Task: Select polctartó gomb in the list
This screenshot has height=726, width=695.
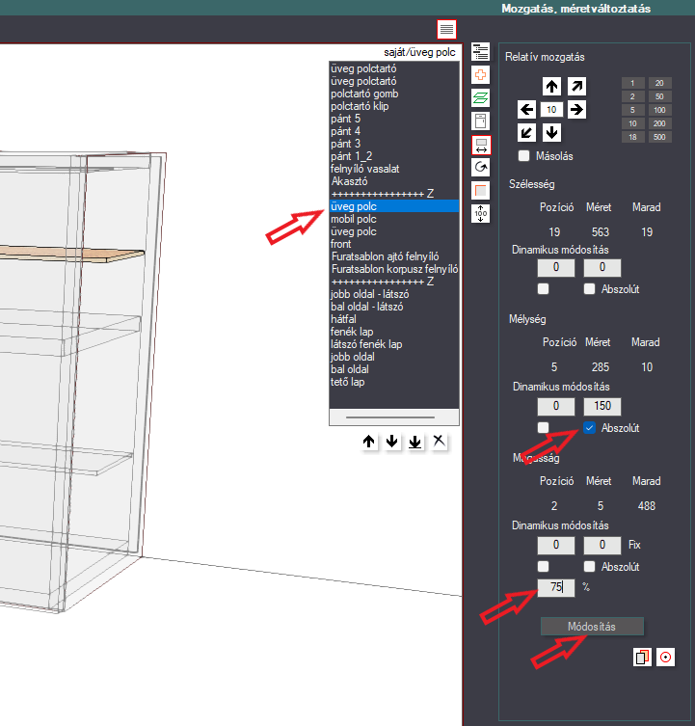Action: (x=394, y=94)
